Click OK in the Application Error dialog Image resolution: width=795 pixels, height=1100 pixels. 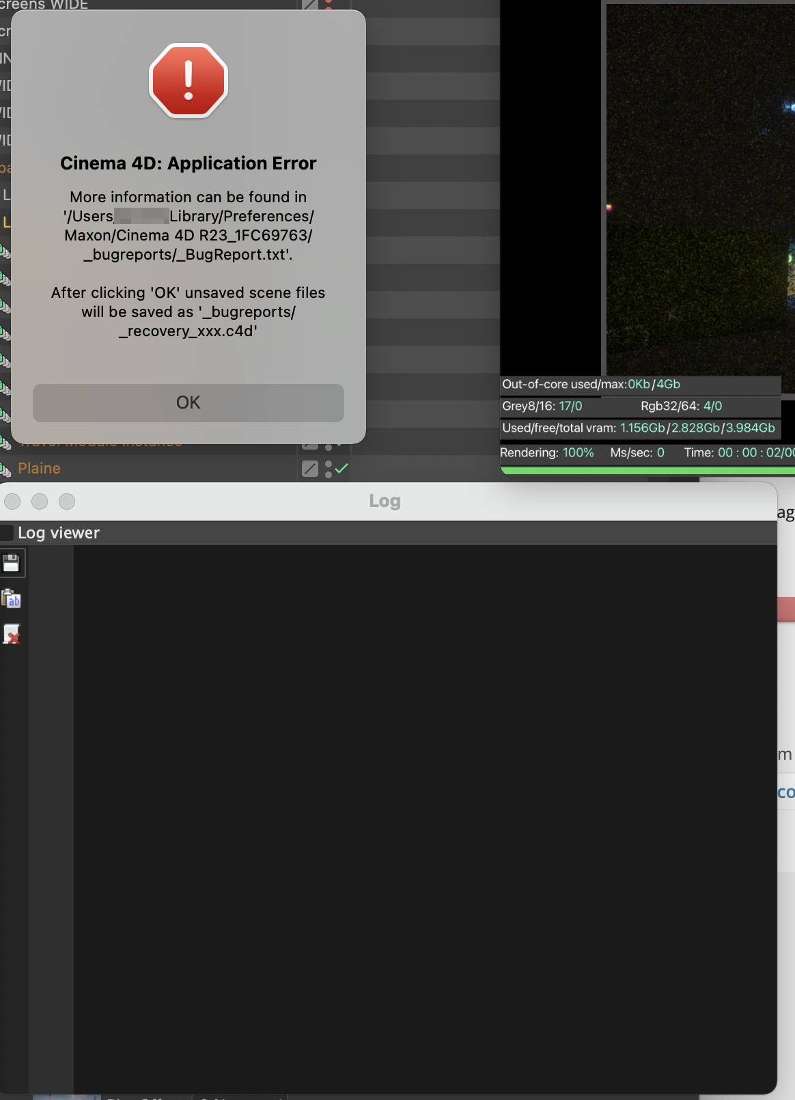point(188,402)
